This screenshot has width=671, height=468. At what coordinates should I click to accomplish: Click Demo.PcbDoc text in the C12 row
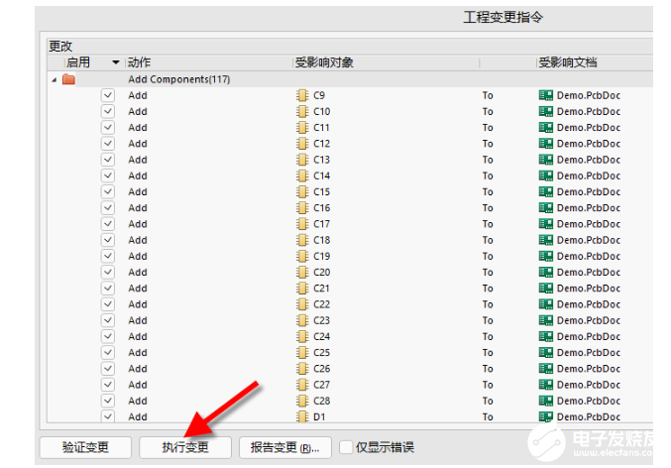click(589, 144)
